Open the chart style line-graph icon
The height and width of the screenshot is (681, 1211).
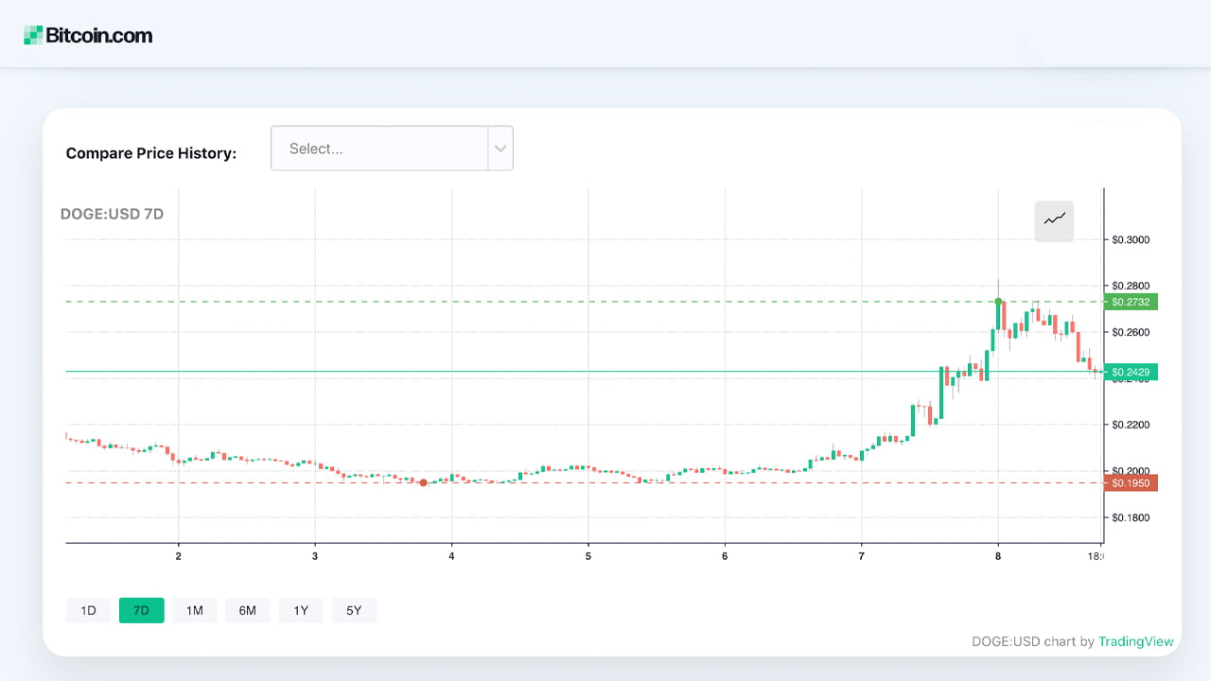pyautogui.click(x=1053, y=219)
